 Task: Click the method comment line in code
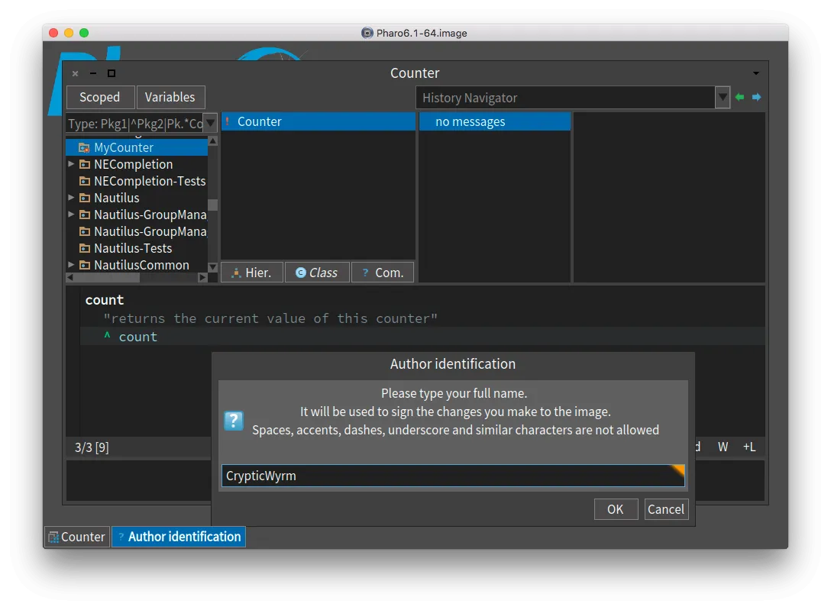[270, 318]
